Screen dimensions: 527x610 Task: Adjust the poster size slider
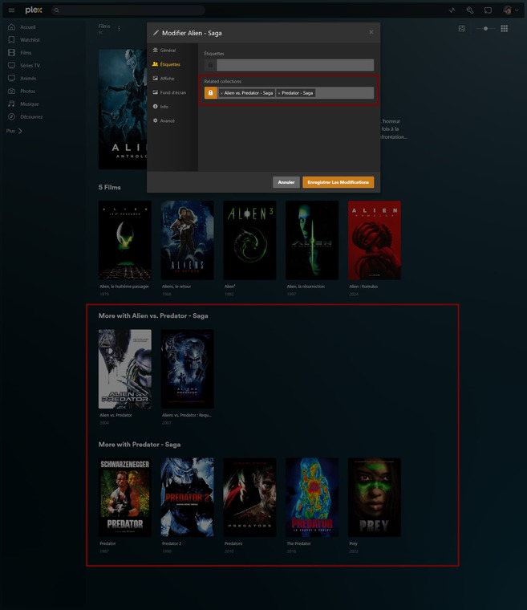(485, 28)
